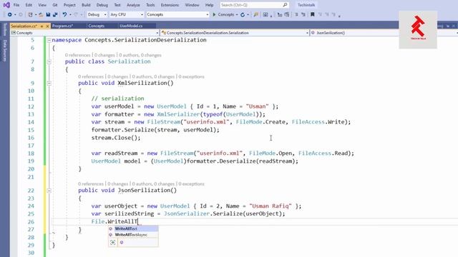Click the Save toolbar icon
The width and height of the screenshot is (458, 257).
pyautogui.click(x=48, y=14)
